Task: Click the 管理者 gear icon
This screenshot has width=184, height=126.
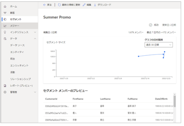Action: click(x=5, y=92)
